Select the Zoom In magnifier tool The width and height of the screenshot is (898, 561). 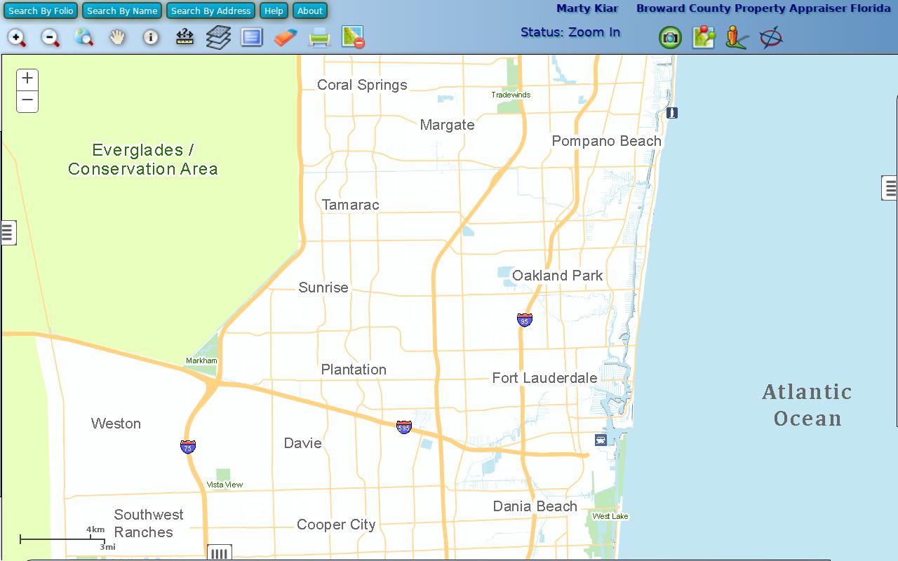[17, 37]
